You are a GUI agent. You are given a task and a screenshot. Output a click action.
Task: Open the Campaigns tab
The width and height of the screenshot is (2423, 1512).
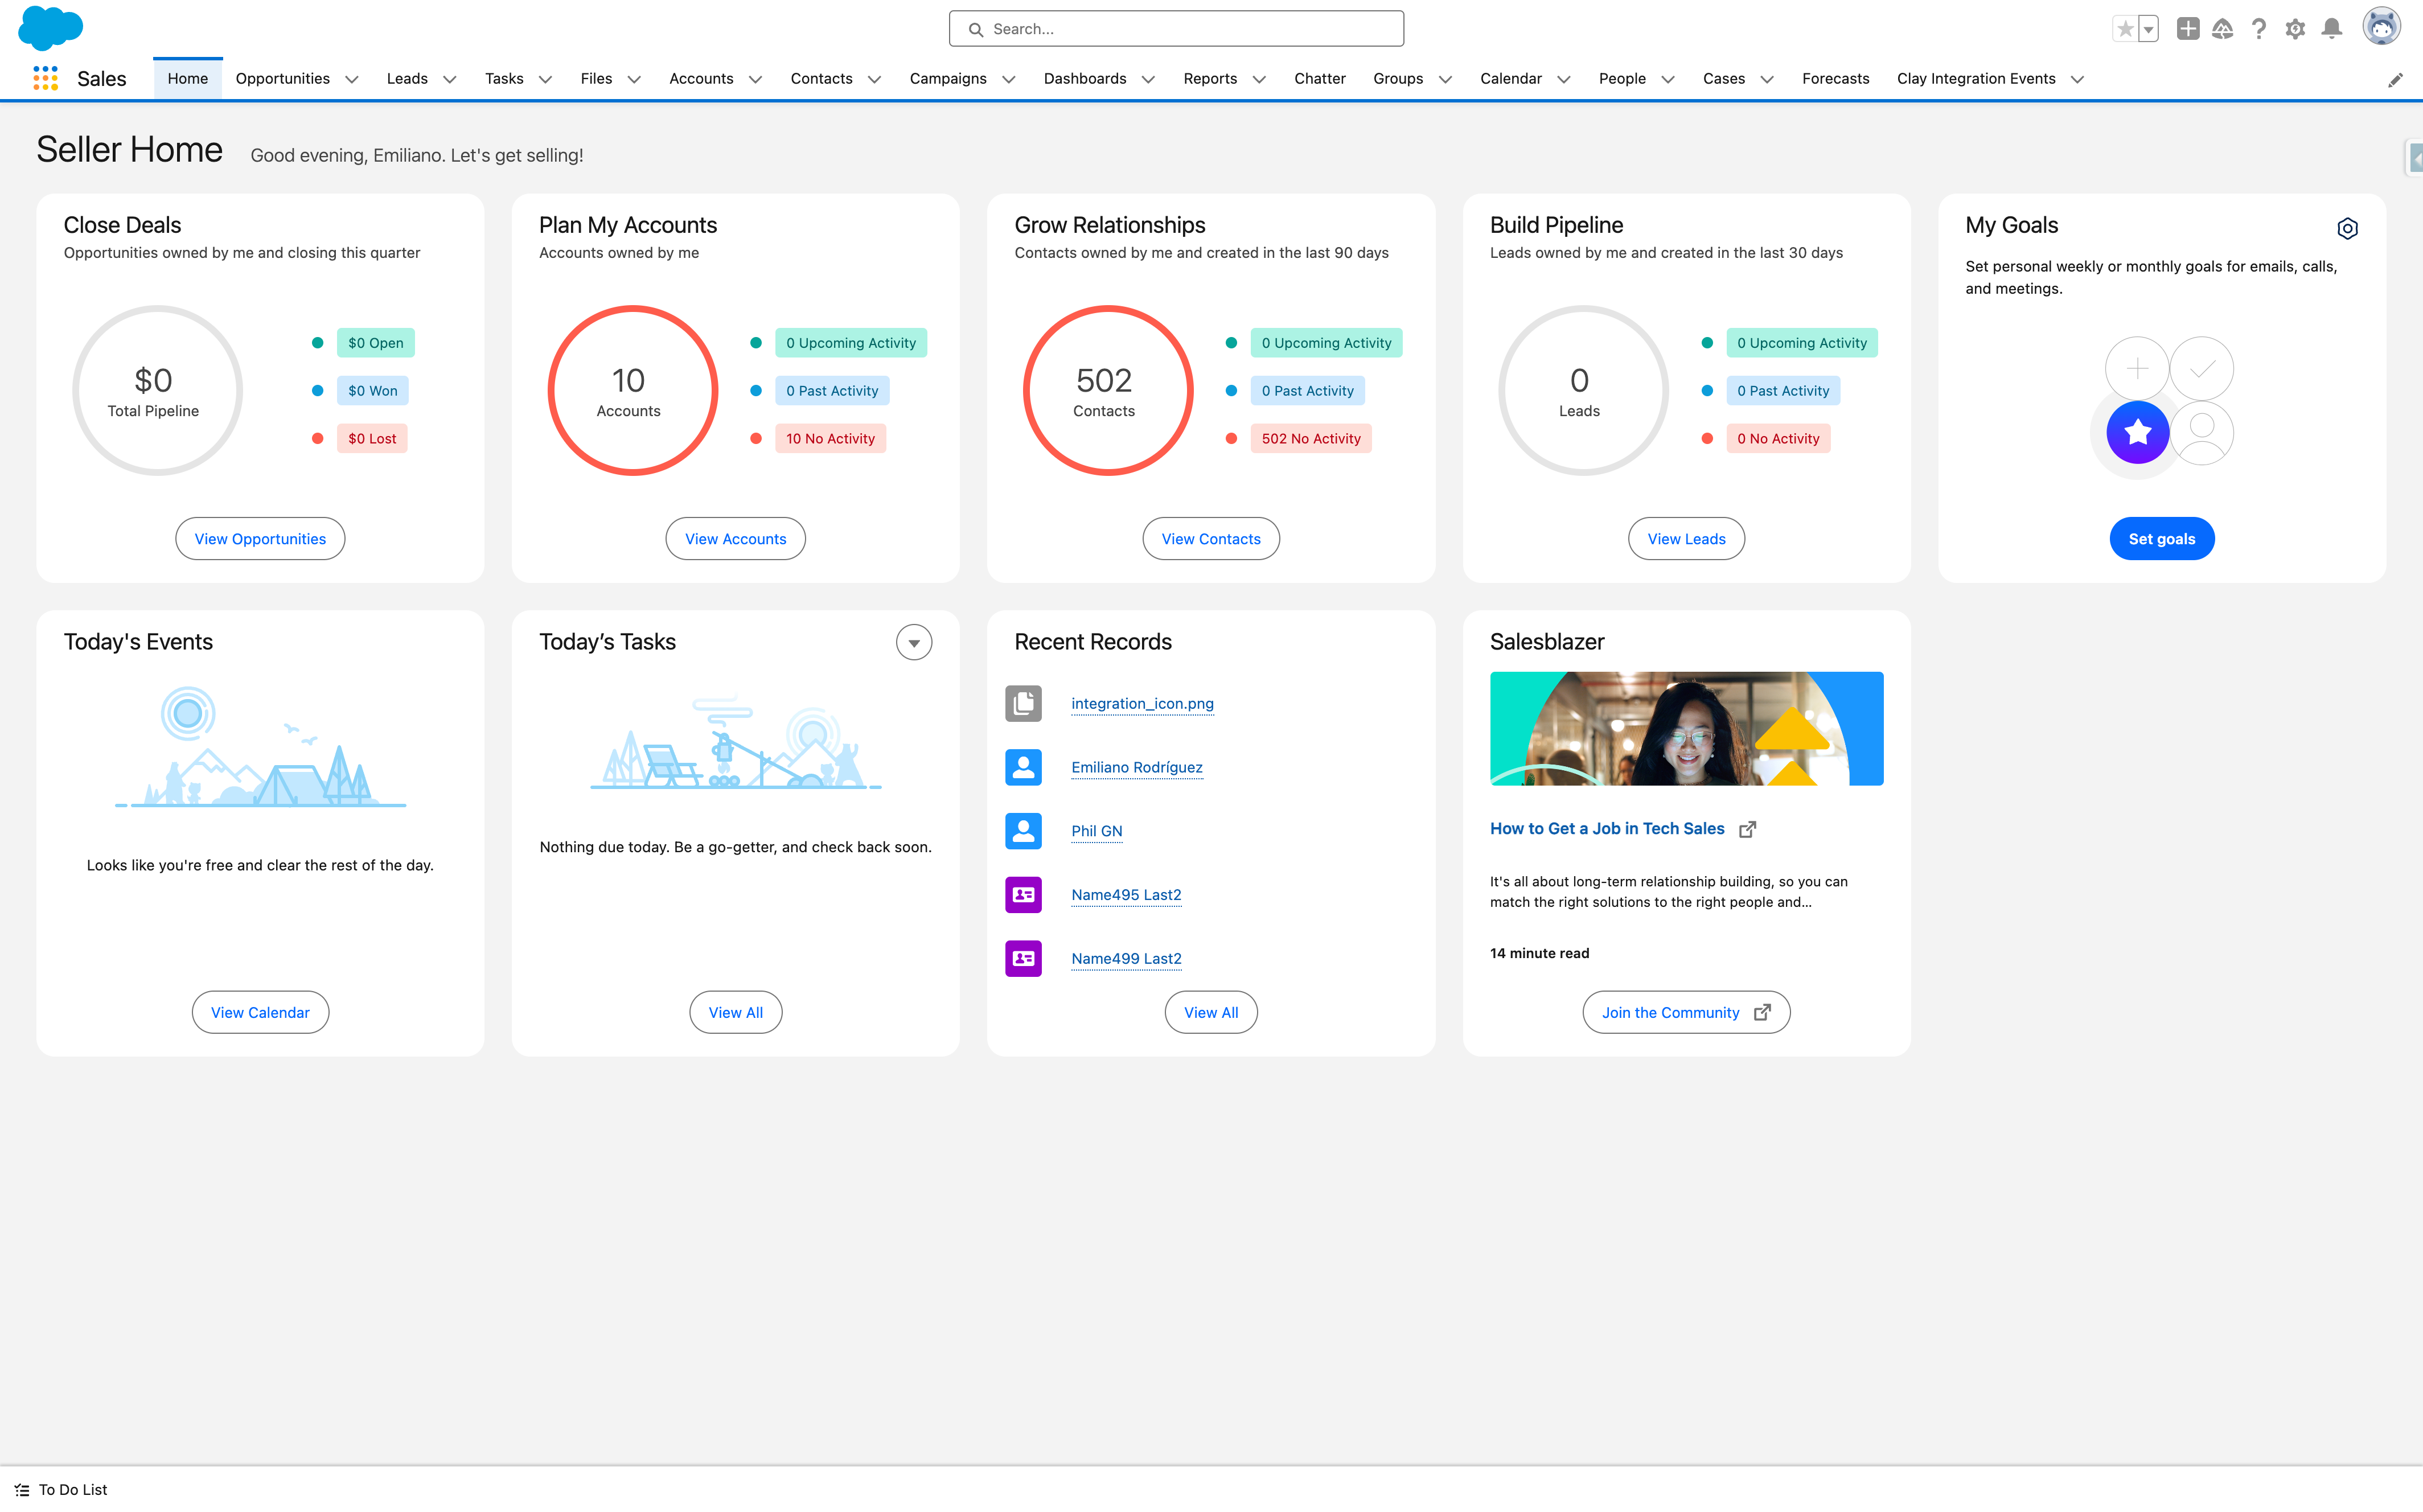[x=948, y=79]
